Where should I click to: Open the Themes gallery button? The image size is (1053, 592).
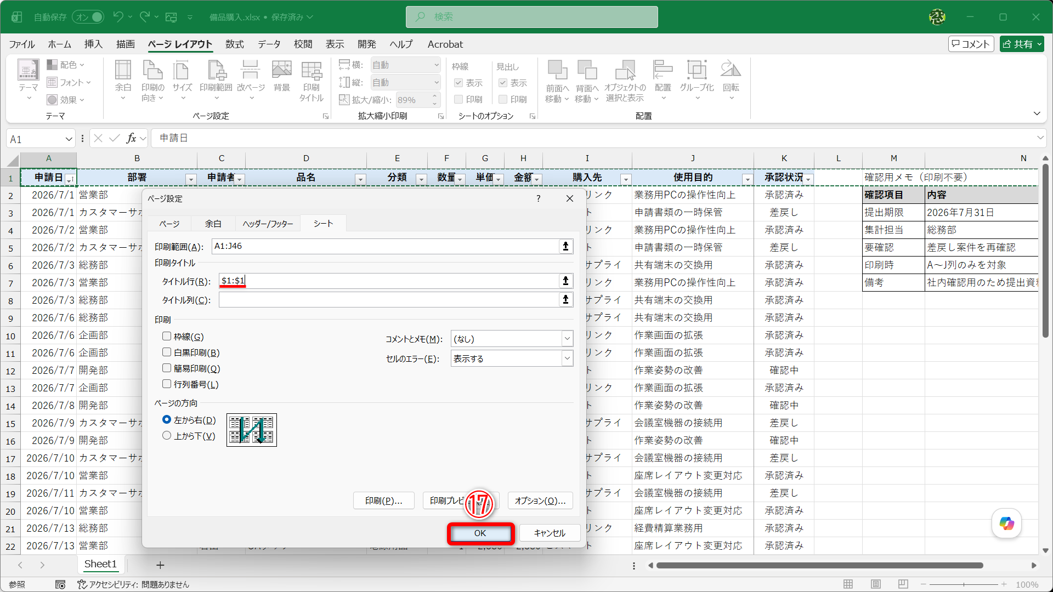(x=28, y=81)
